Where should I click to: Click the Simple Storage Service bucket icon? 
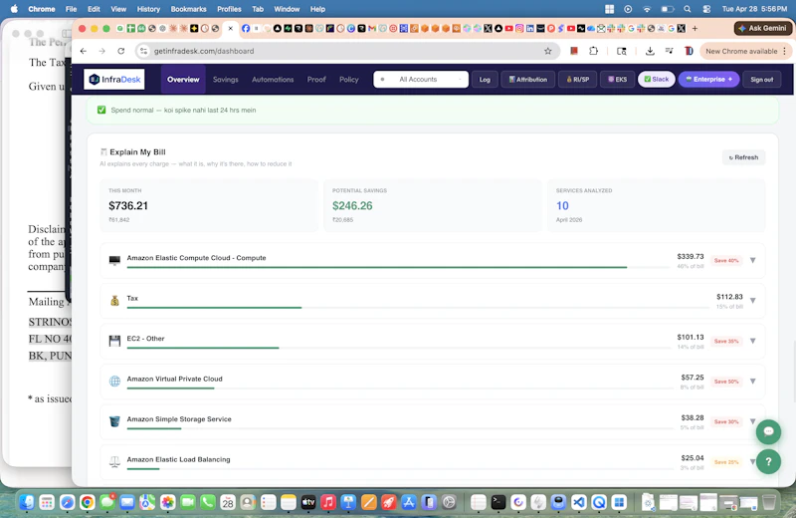[x=114, y=421]
